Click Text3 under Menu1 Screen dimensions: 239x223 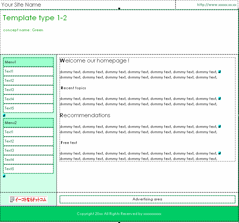[28, 90]
